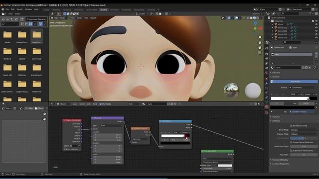Toggle Collection visibility eye icon
This screenshot has width=319, height=179.
click(317, 21)
